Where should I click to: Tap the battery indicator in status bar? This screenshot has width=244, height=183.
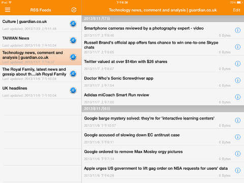239,3
